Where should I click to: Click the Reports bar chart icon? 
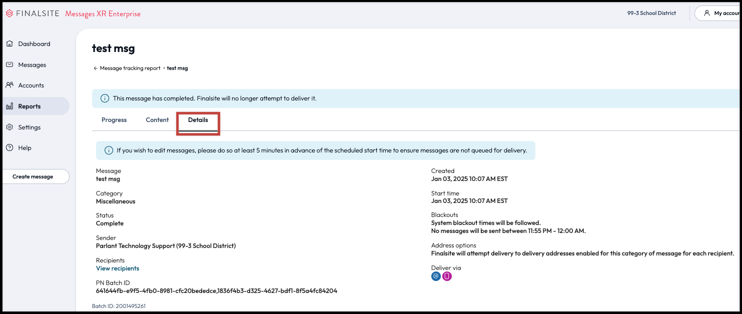[x=10, y=106]
